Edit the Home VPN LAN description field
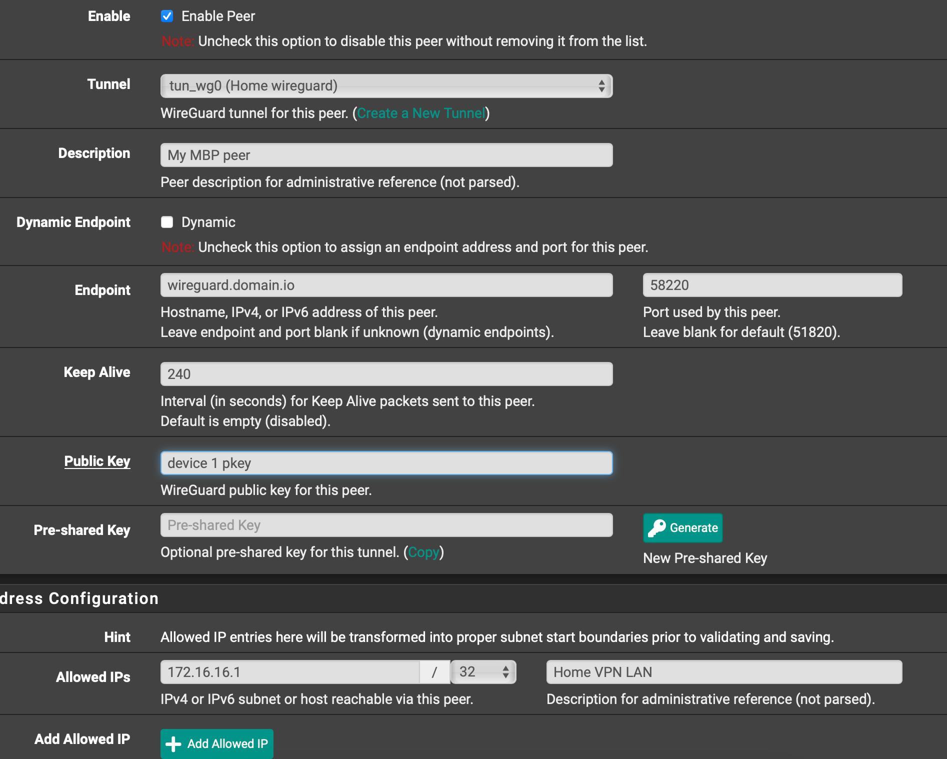Screen dimensions: 947x759 724,672
